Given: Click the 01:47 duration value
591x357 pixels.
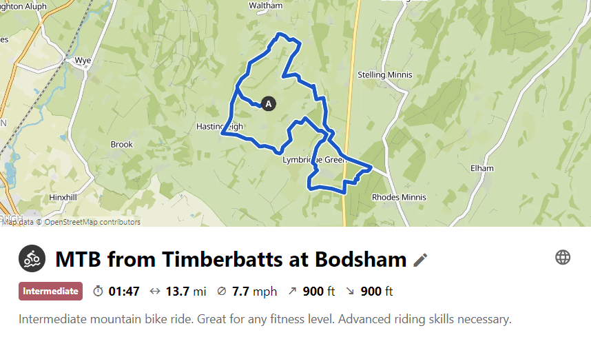Looking at the screenshot, I should pyautogui.click(x=124, y=292).
